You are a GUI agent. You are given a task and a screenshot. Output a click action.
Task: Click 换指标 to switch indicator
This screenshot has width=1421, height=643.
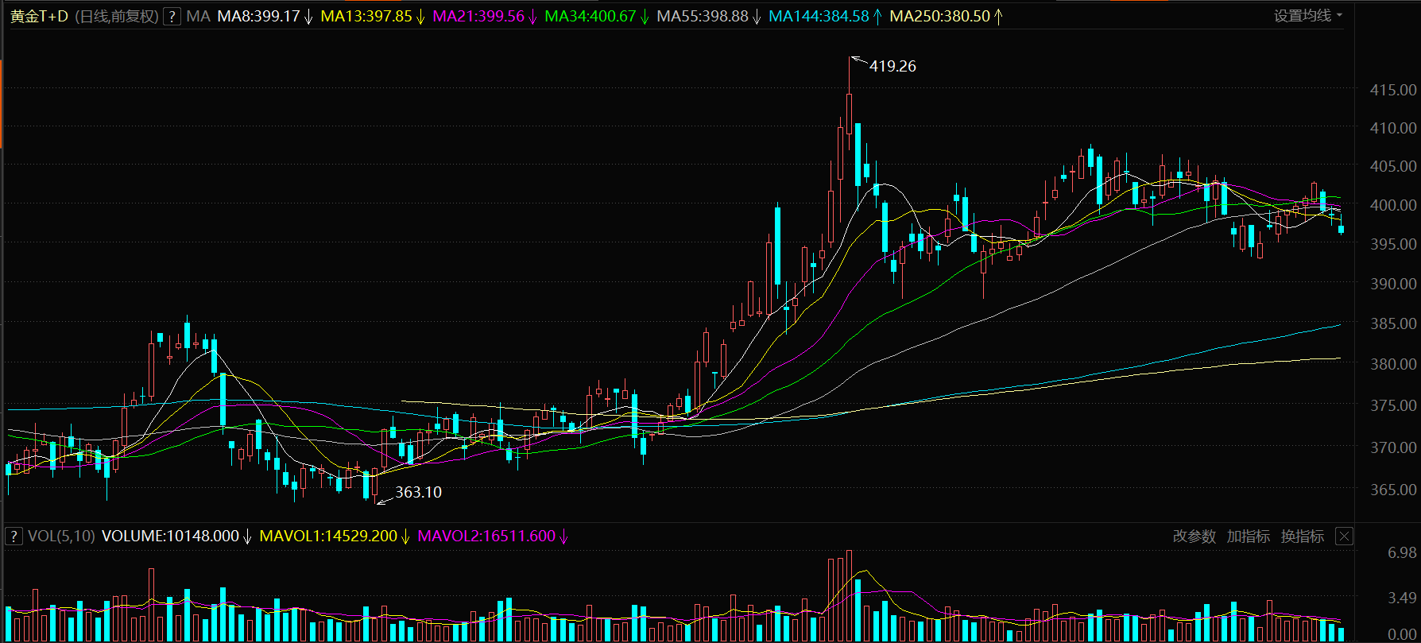coord(1303,536)
